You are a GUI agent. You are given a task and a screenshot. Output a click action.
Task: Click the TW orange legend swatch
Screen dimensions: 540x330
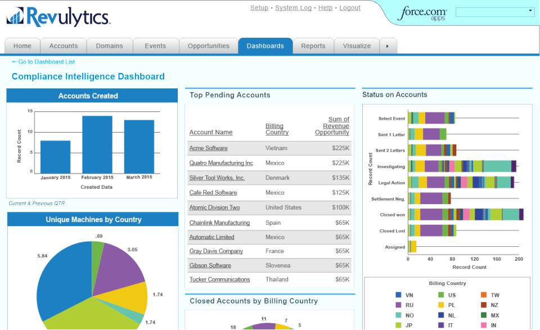tap(484, 295)
